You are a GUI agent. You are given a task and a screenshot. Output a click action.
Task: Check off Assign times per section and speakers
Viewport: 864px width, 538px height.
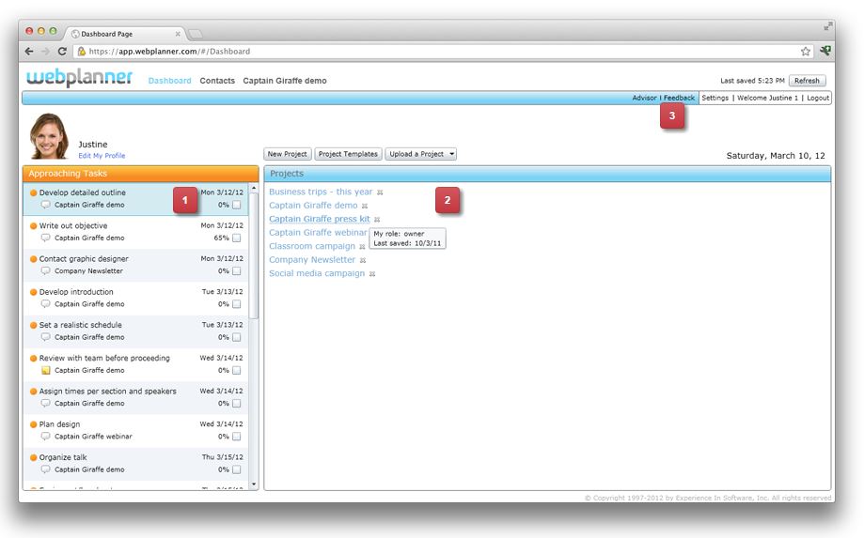pyautogui.click(x=236, y=403)
